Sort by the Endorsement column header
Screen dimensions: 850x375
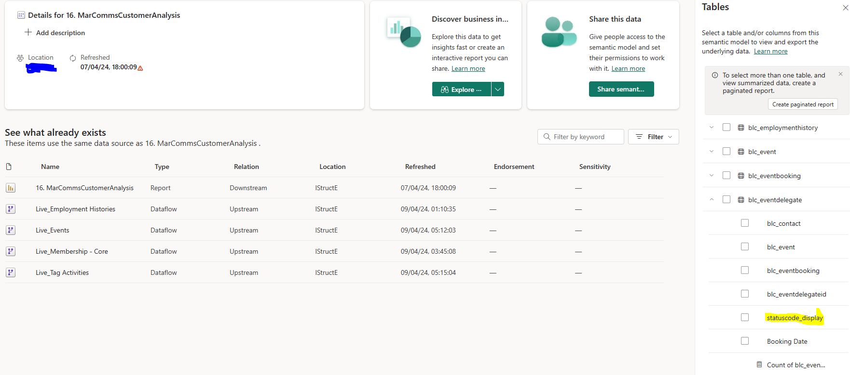click(x=514, y=167)
